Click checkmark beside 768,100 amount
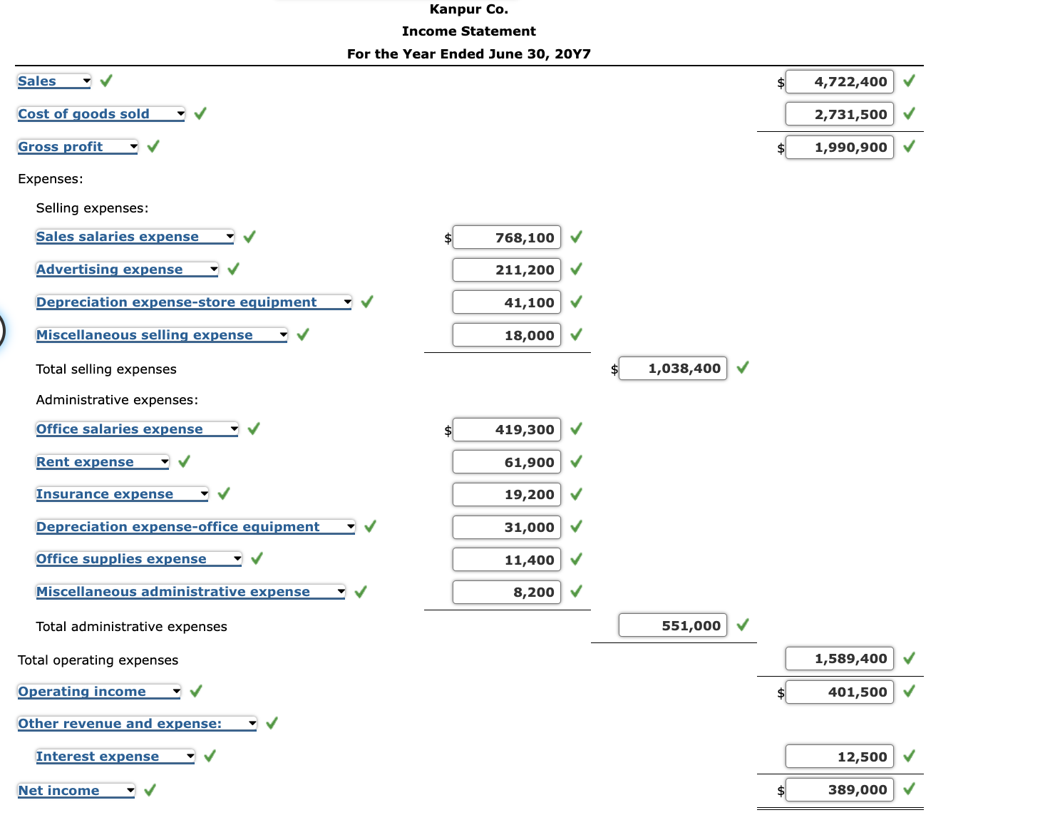 577,237
